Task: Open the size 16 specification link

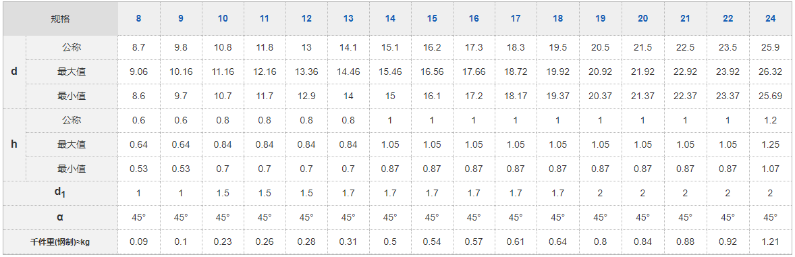Action: (474, 19)
